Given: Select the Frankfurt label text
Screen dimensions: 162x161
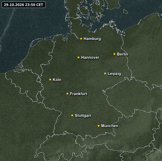Looking at the screenshot, I should (x=79, y=94).
